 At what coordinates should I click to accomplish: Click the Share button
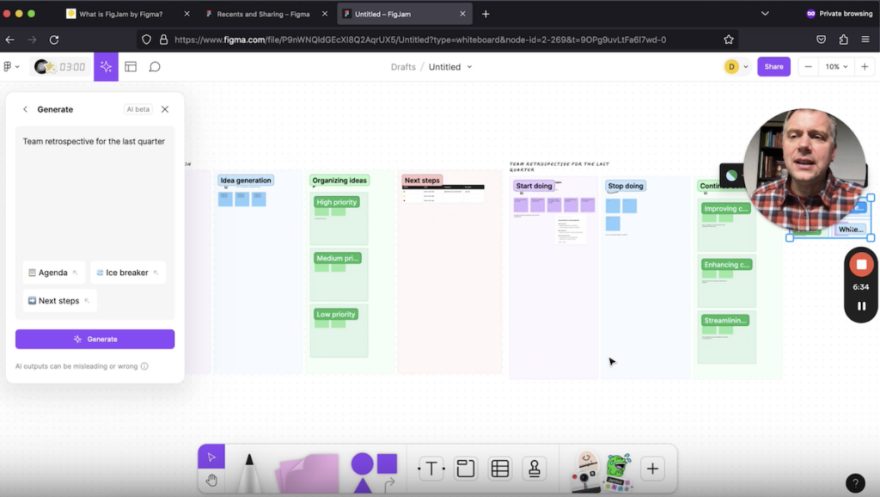pos(773,66)
